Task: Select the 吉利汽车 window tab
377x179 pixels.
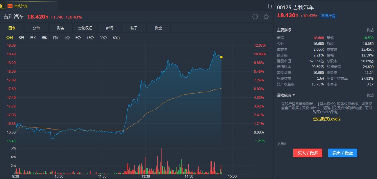Action: pyautogui.click(x=21, y=6)
